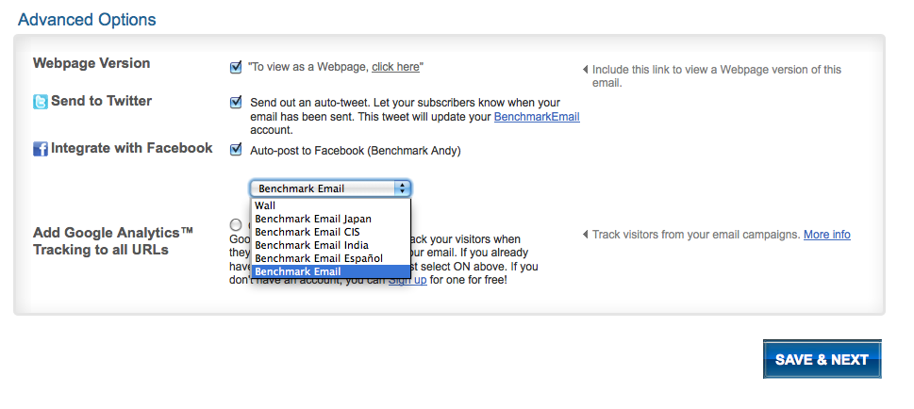Untick Auto-post to Facebook checkbox

click(236, 150)
